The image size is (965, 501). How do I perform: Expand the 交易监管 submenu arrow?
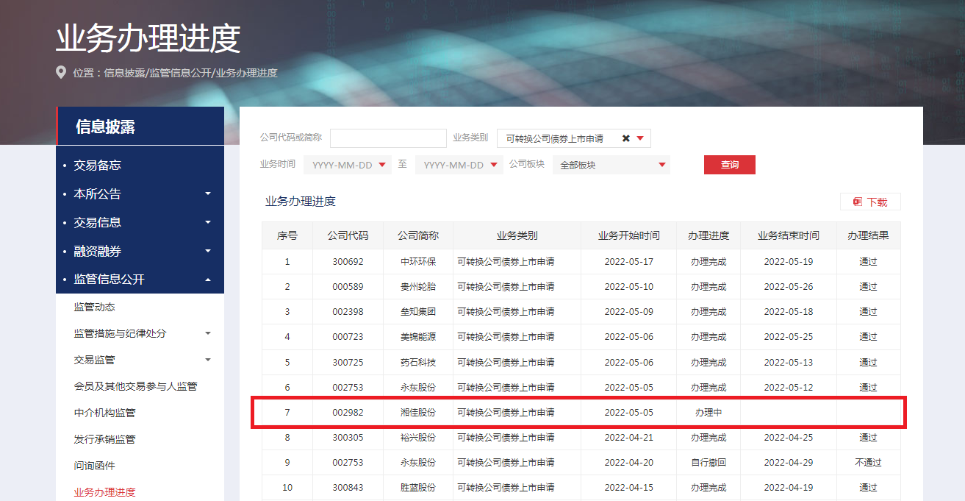[208, 360]
